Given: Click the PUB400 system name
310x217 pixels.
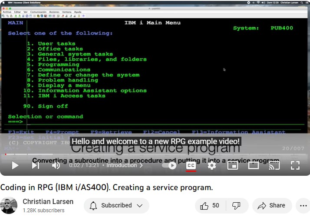Looking at the screenshot, I should click(282, 28).
